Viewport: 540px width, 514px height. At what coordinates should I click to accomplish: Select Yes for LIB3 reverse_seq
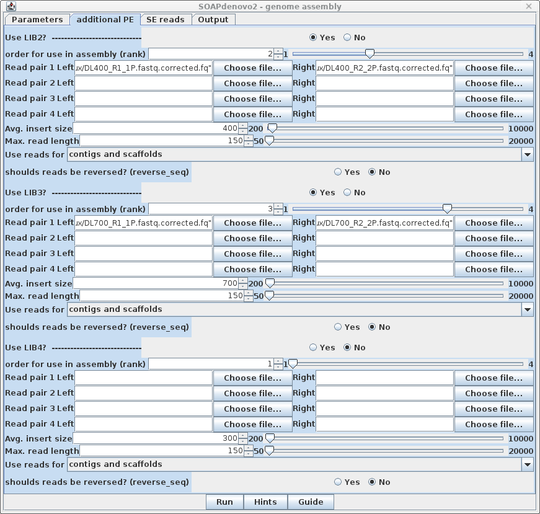pyautogui.click(x=338, y=327)
